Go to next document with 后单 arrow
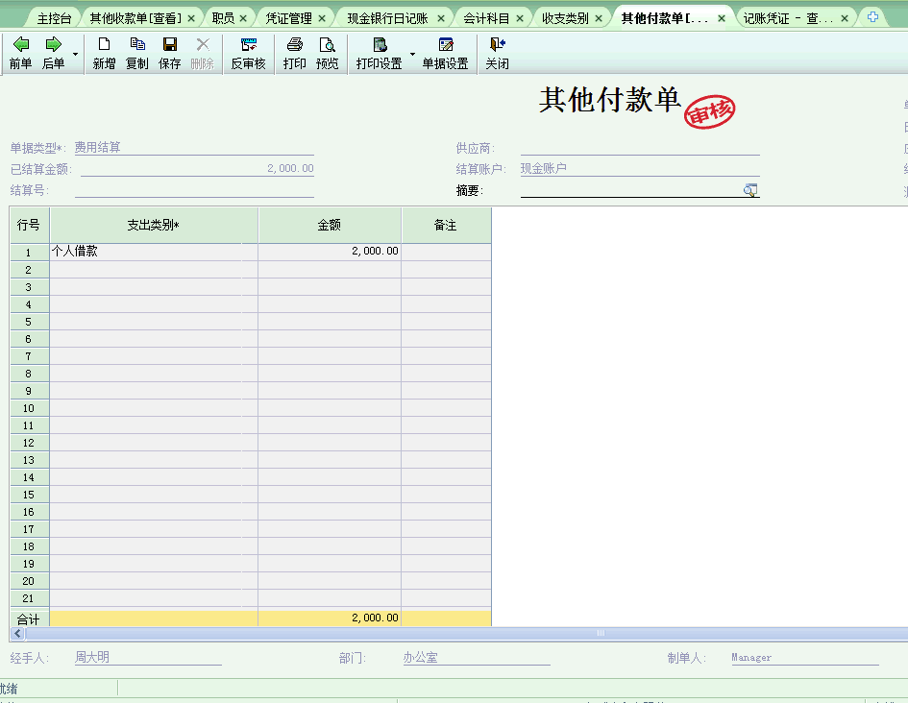The height and width of the screenshot is (703, 908). pos(53,53)
